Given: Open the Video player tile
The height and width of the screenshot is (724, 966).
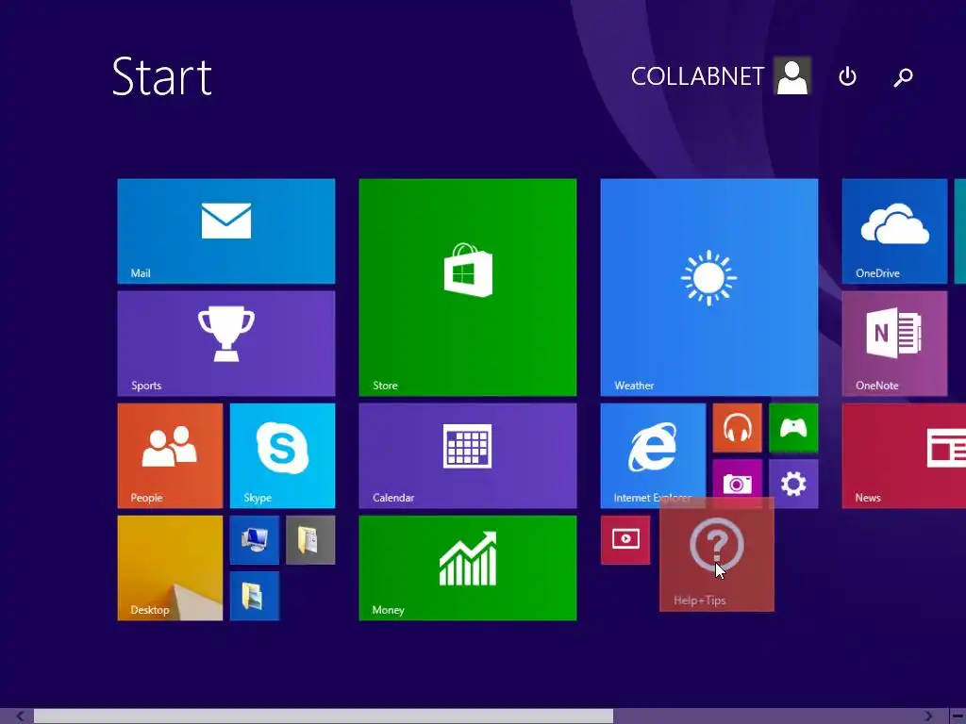Looking at the screenshot, I should coord(625,540).
